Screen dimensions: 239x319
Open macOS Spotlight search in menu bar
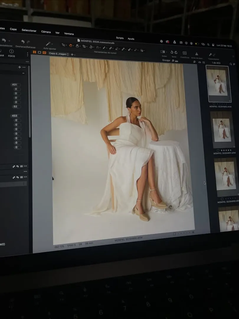tap(208, 44)
